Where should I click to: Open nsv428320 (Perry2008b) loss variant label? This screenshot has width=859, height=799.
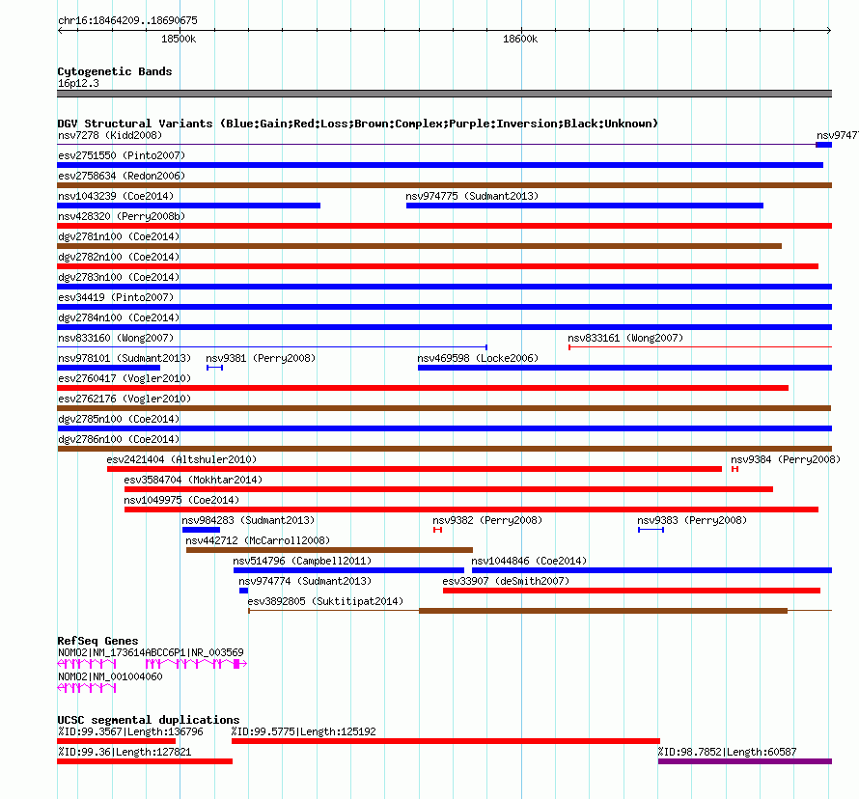tap(122, 216)
